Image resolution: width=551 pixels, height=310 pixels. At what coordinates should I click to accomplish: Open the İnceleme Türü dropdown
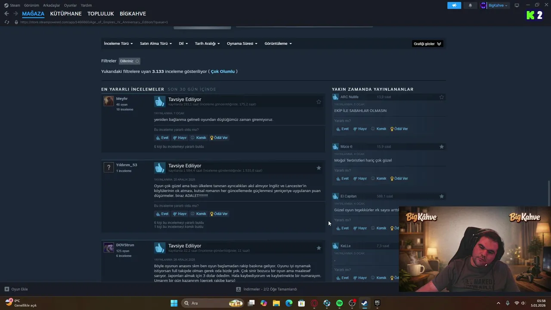tap(118, 43)
